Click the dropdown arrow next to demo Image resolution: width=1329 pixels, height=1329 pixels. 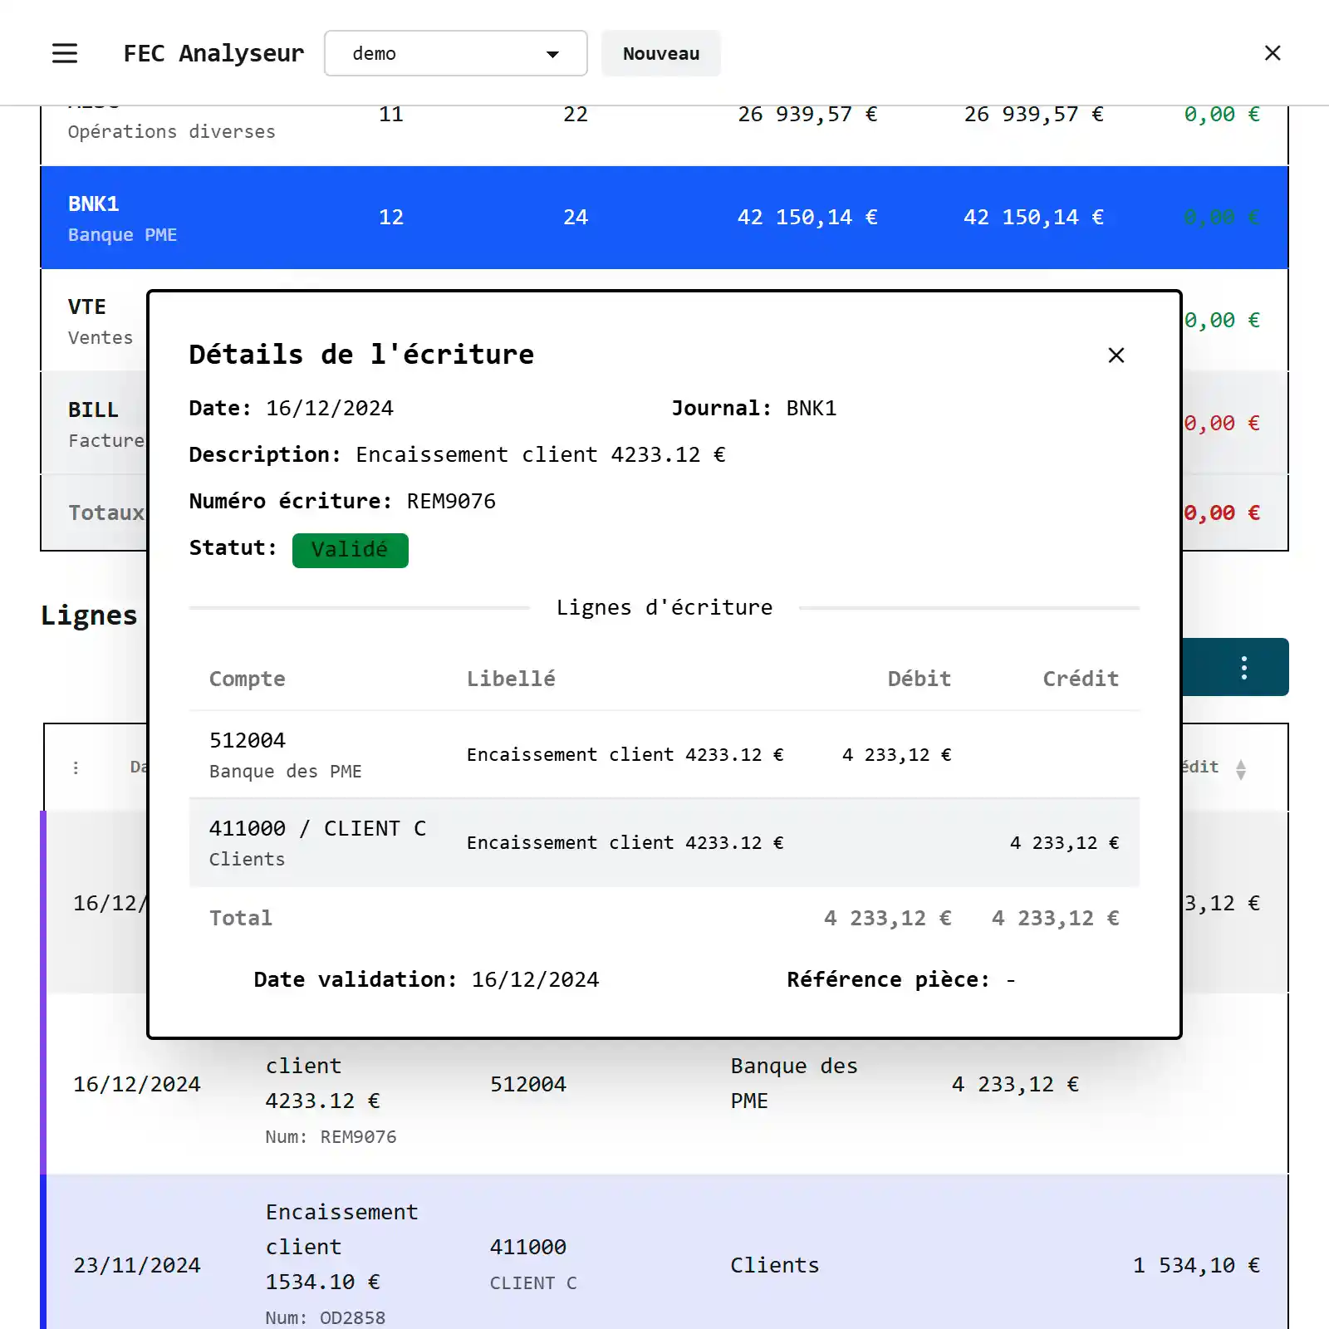click(552, 54)
